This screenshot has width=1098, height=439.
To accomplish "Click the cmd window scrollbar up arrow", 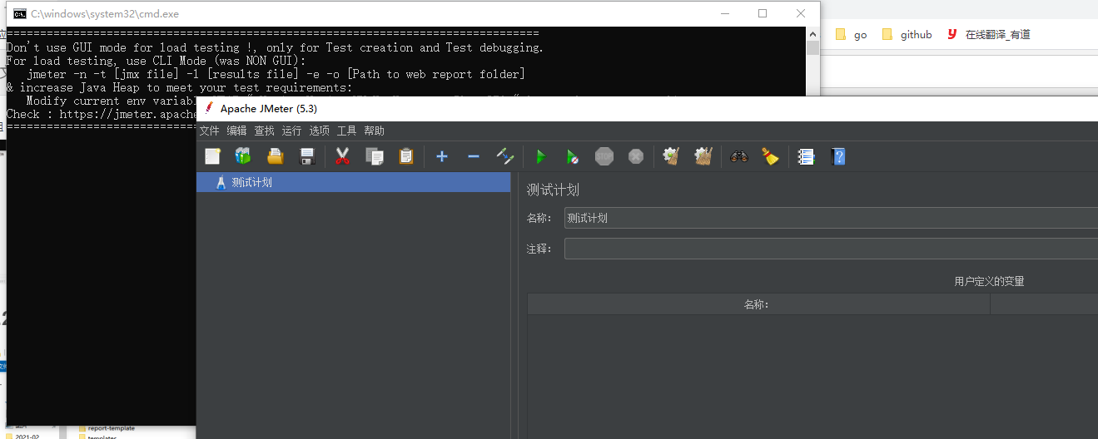I will click(x=812, y=34).
